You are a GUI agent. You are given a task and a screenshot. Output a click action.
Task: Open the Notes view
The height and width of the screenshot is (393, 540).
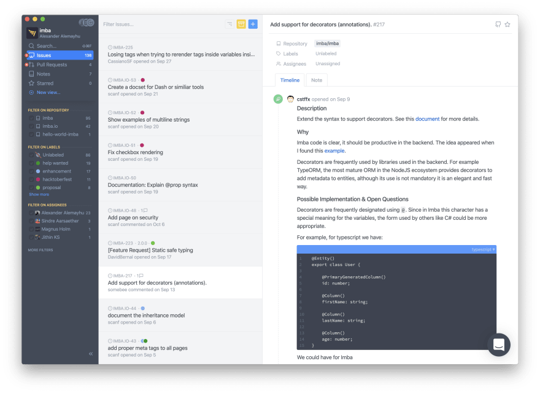60,74
